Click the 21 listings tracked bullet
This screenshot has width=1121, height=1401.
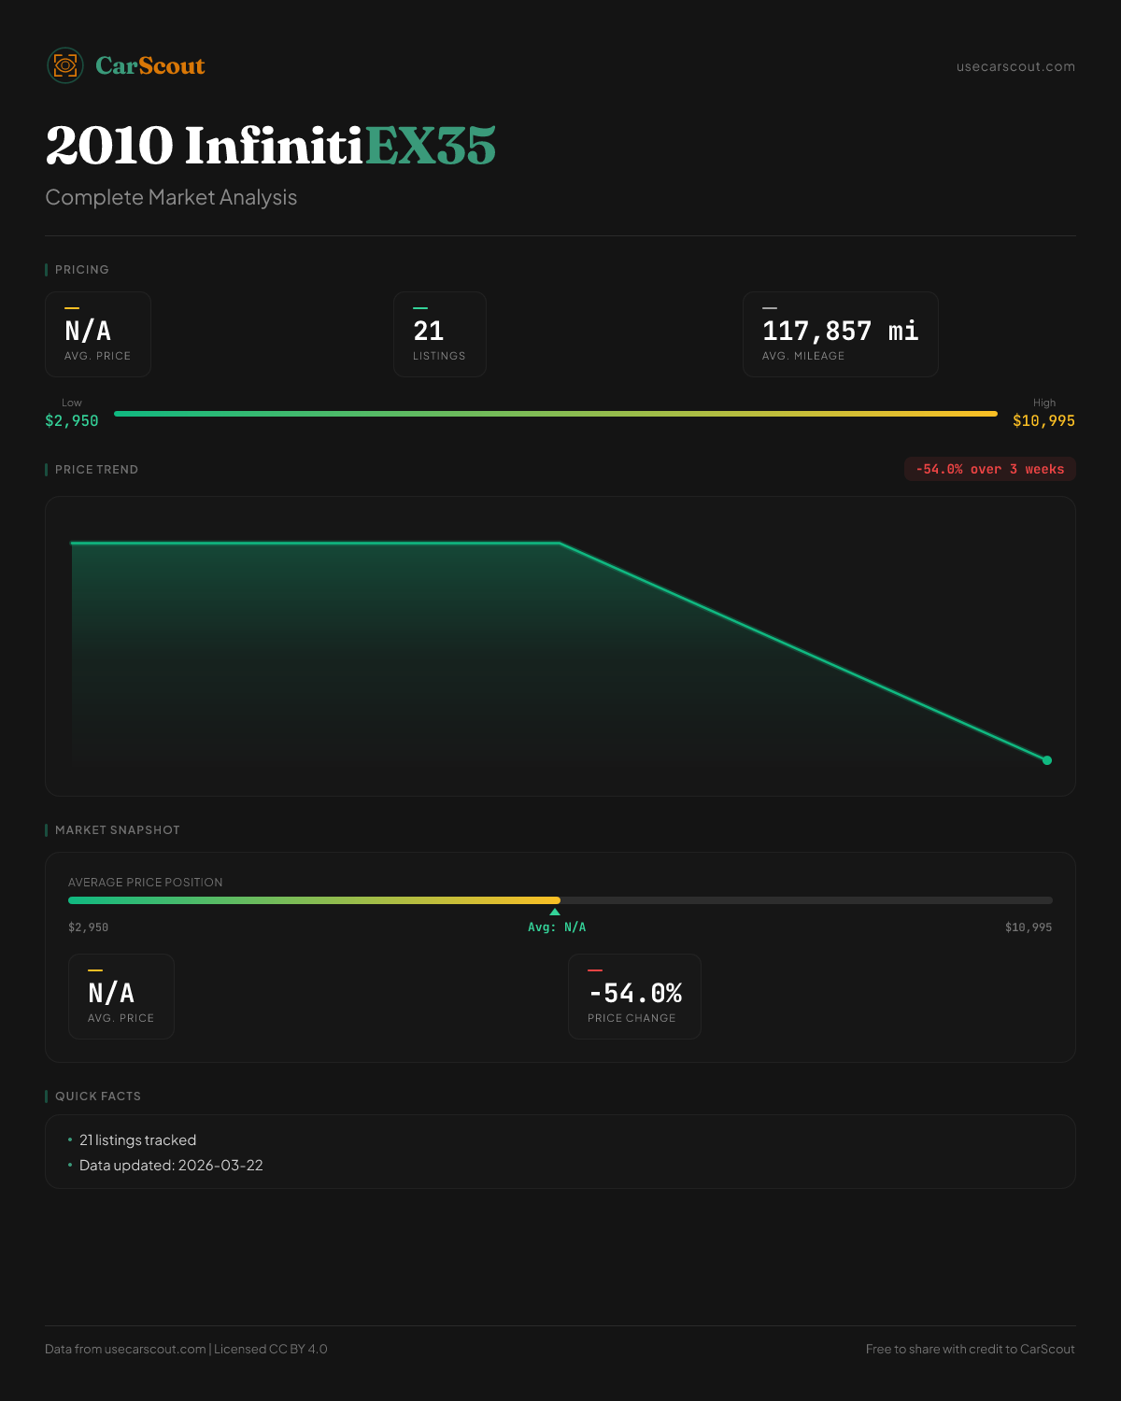(x=137, y=1140)
